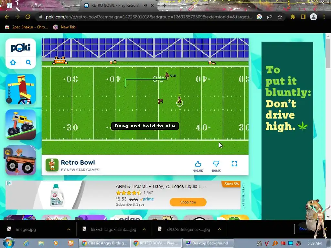Open the browser side panel icon

(303, 17)
